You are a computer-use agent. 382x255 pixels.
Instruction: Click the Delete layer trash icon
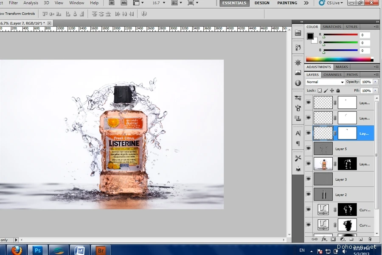370,240
